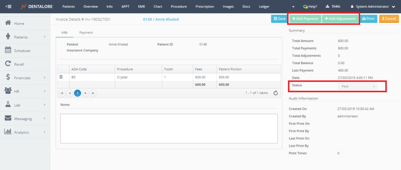401x170 pixels.
Task: Delete the B5 Crystal row with trash icon
Action: [x=61, y=77]
